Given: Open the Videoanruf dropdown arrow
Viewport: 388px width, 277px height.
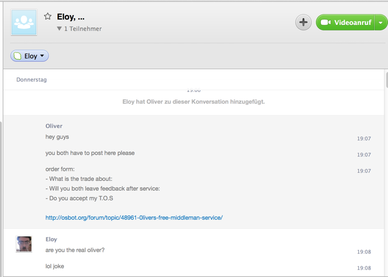Looking at the screenshot, I should point(381,23).
